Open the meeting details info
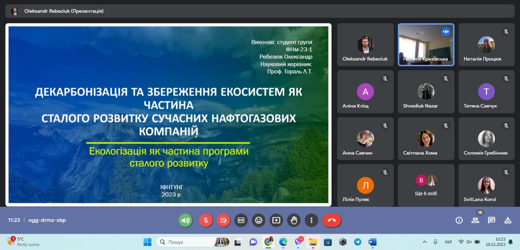This screenshot has height=250, width=520. [x=459, y=220]
